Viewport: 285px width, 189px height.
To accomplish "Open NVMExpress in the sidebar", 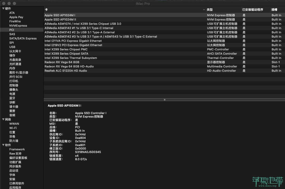I will [18, 26].
